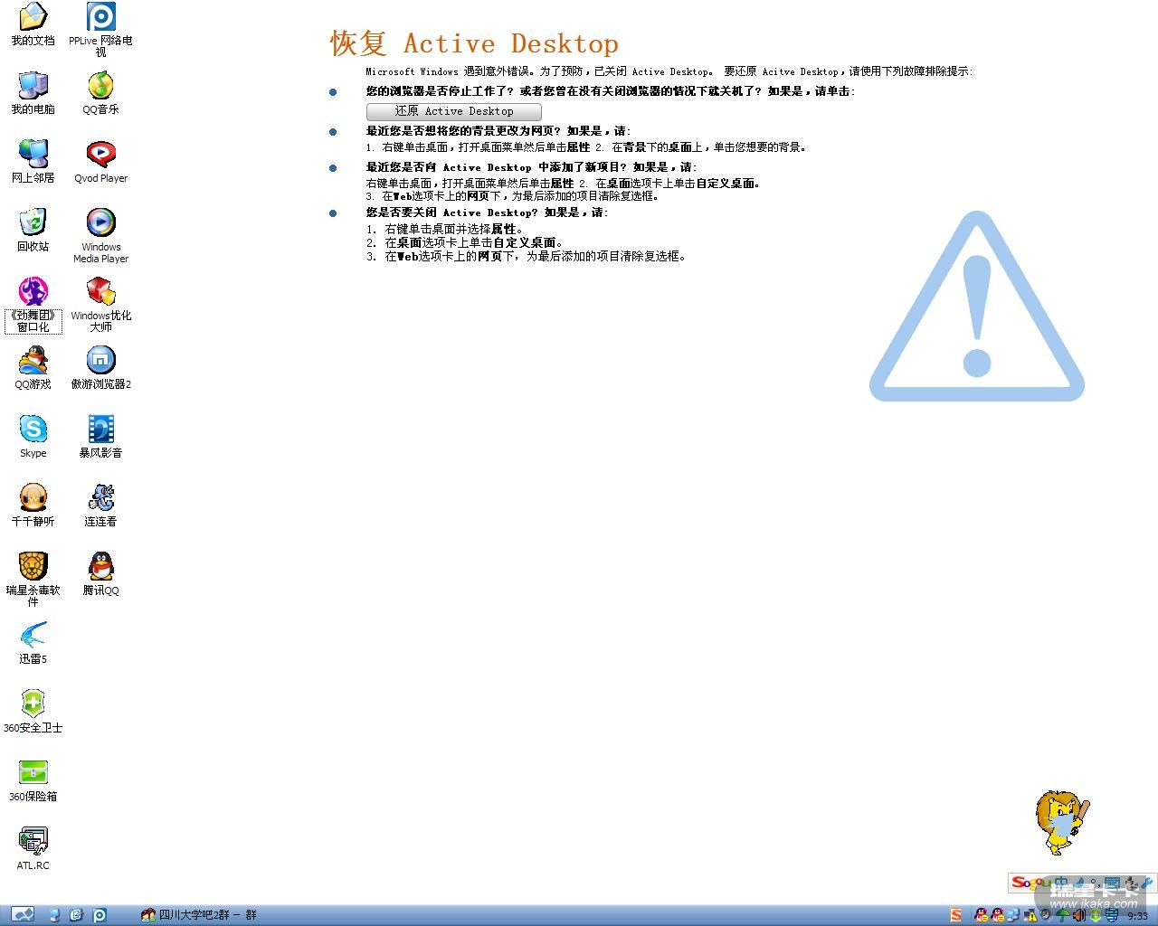Launch QQ音乐 from the desktop
1158x926 pixels.
click(x=100, y=93)
